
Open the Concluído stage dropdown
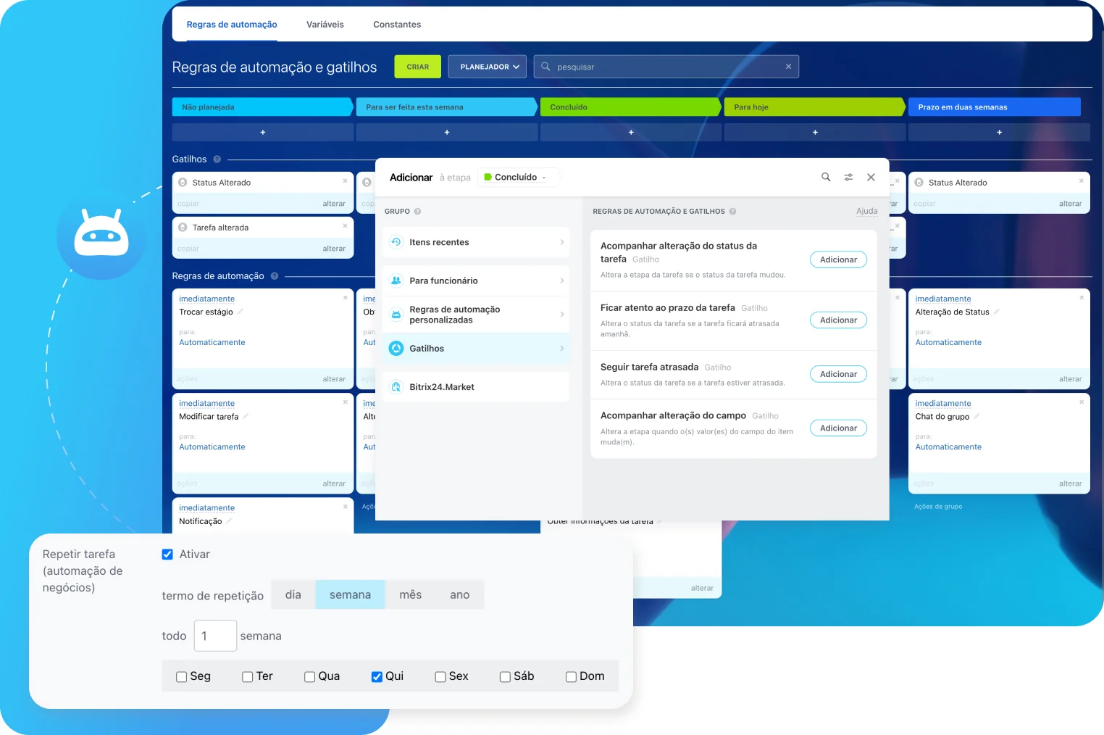coord(518,177)
